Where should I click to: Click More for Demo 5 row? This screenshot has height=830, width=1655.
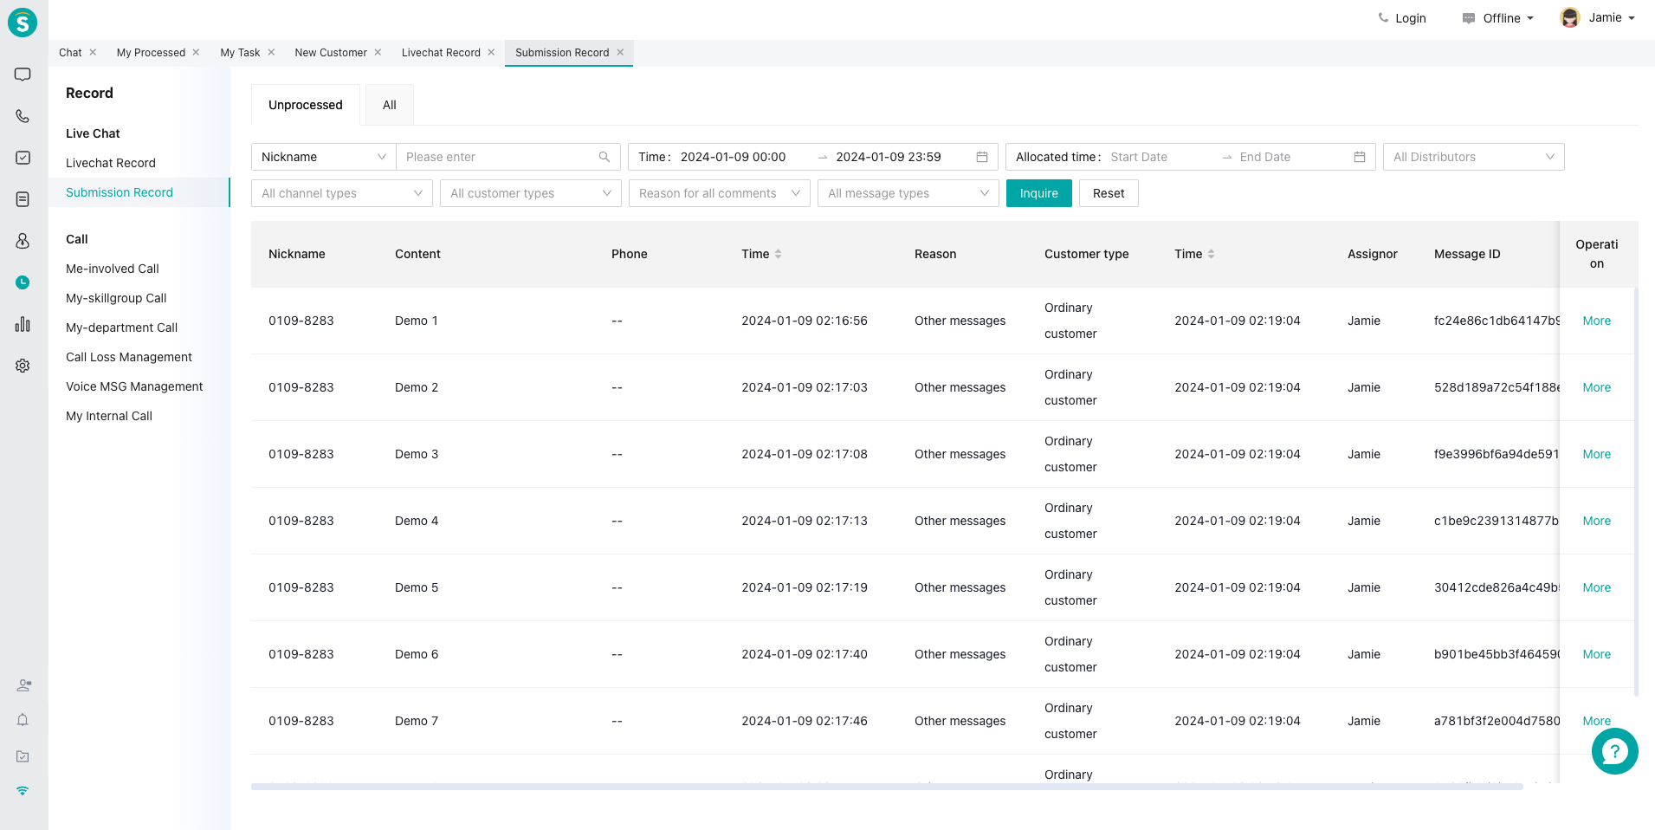pyautogui.click(x=1597, y=587)
